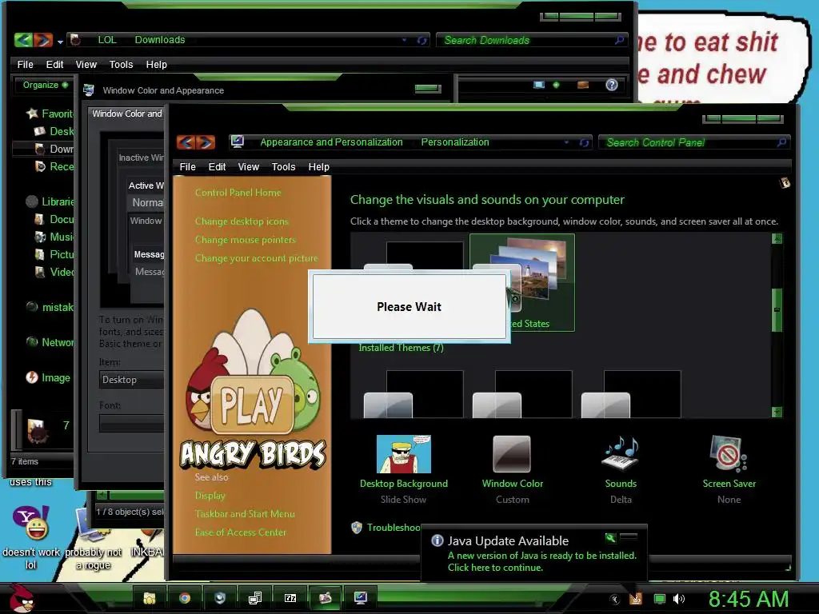Open the Screen Saver icon

[729, 454]
